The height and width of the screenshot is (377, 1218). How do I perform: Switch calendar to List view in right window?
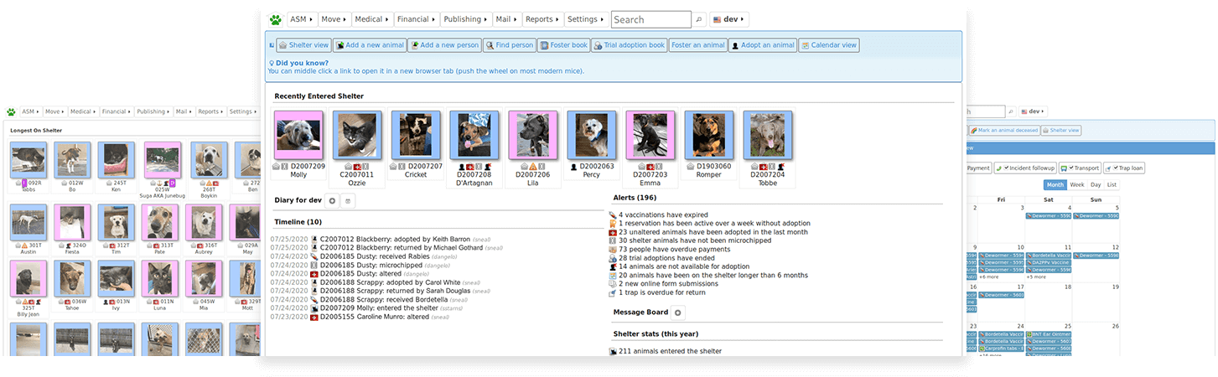point(1112,184)
